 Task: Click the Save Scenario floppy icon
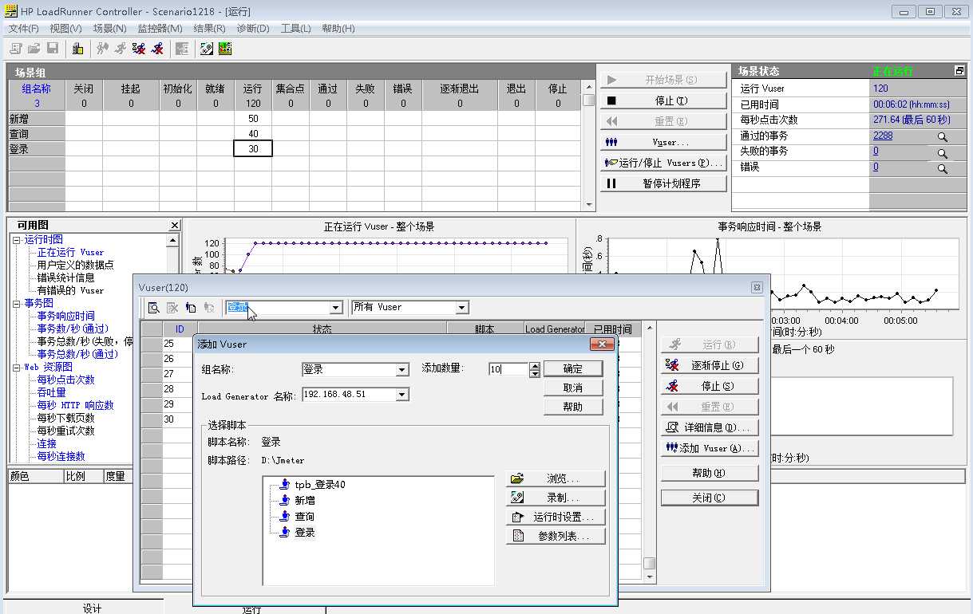tap(53, 49)
